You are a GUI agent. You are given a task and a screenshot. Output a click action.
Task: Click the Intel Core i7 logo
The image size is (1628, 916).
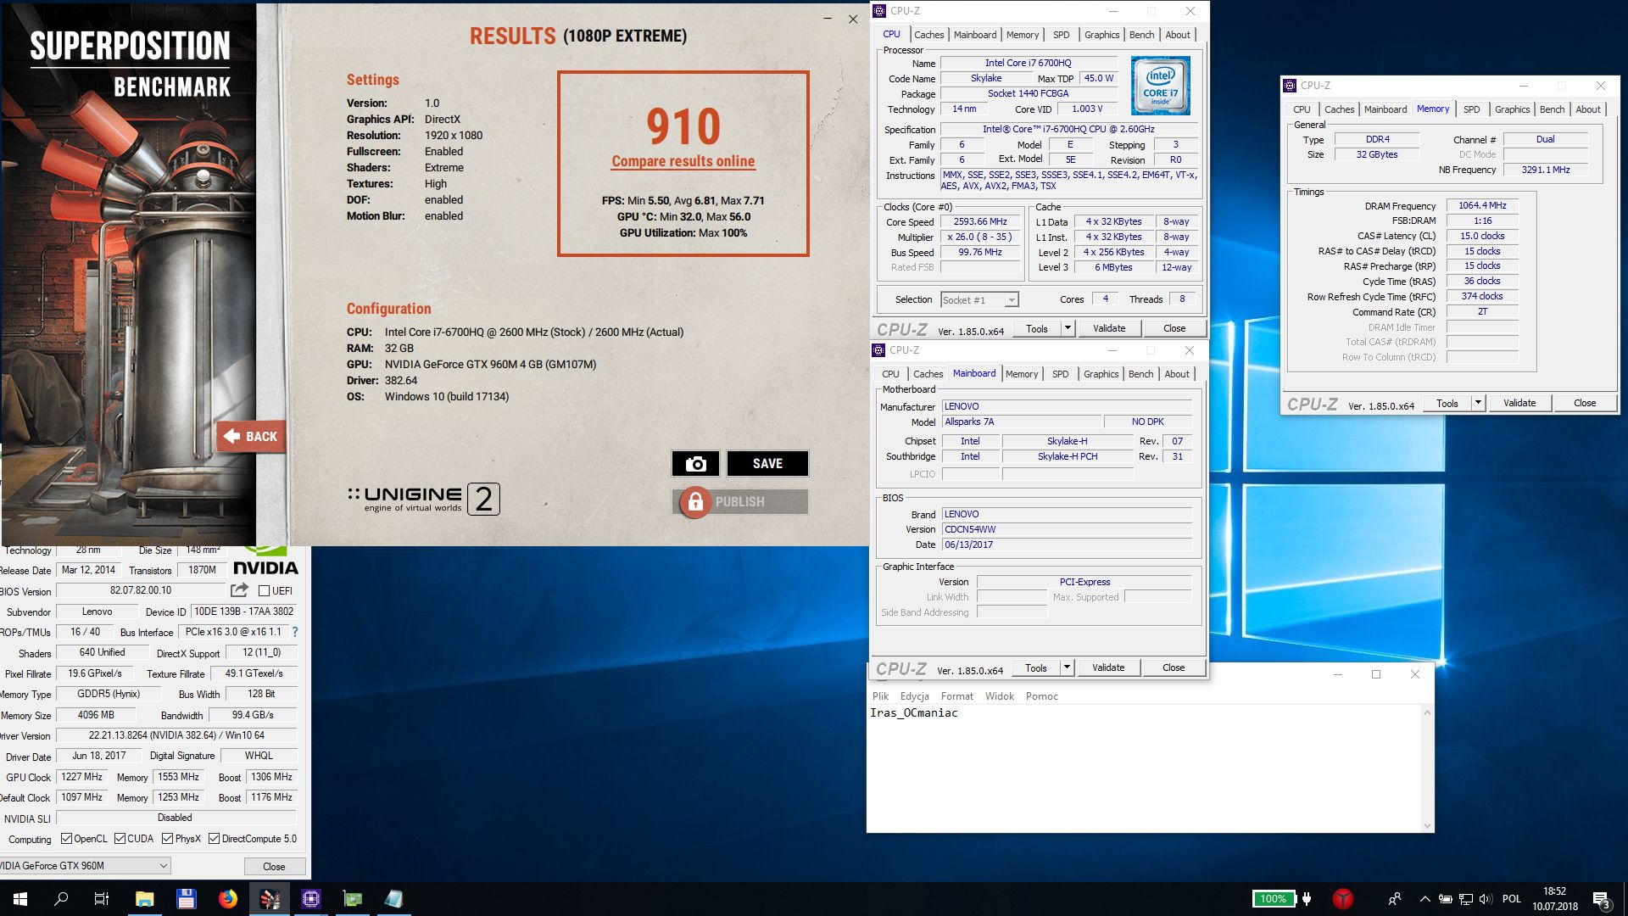click(1161, 86)
